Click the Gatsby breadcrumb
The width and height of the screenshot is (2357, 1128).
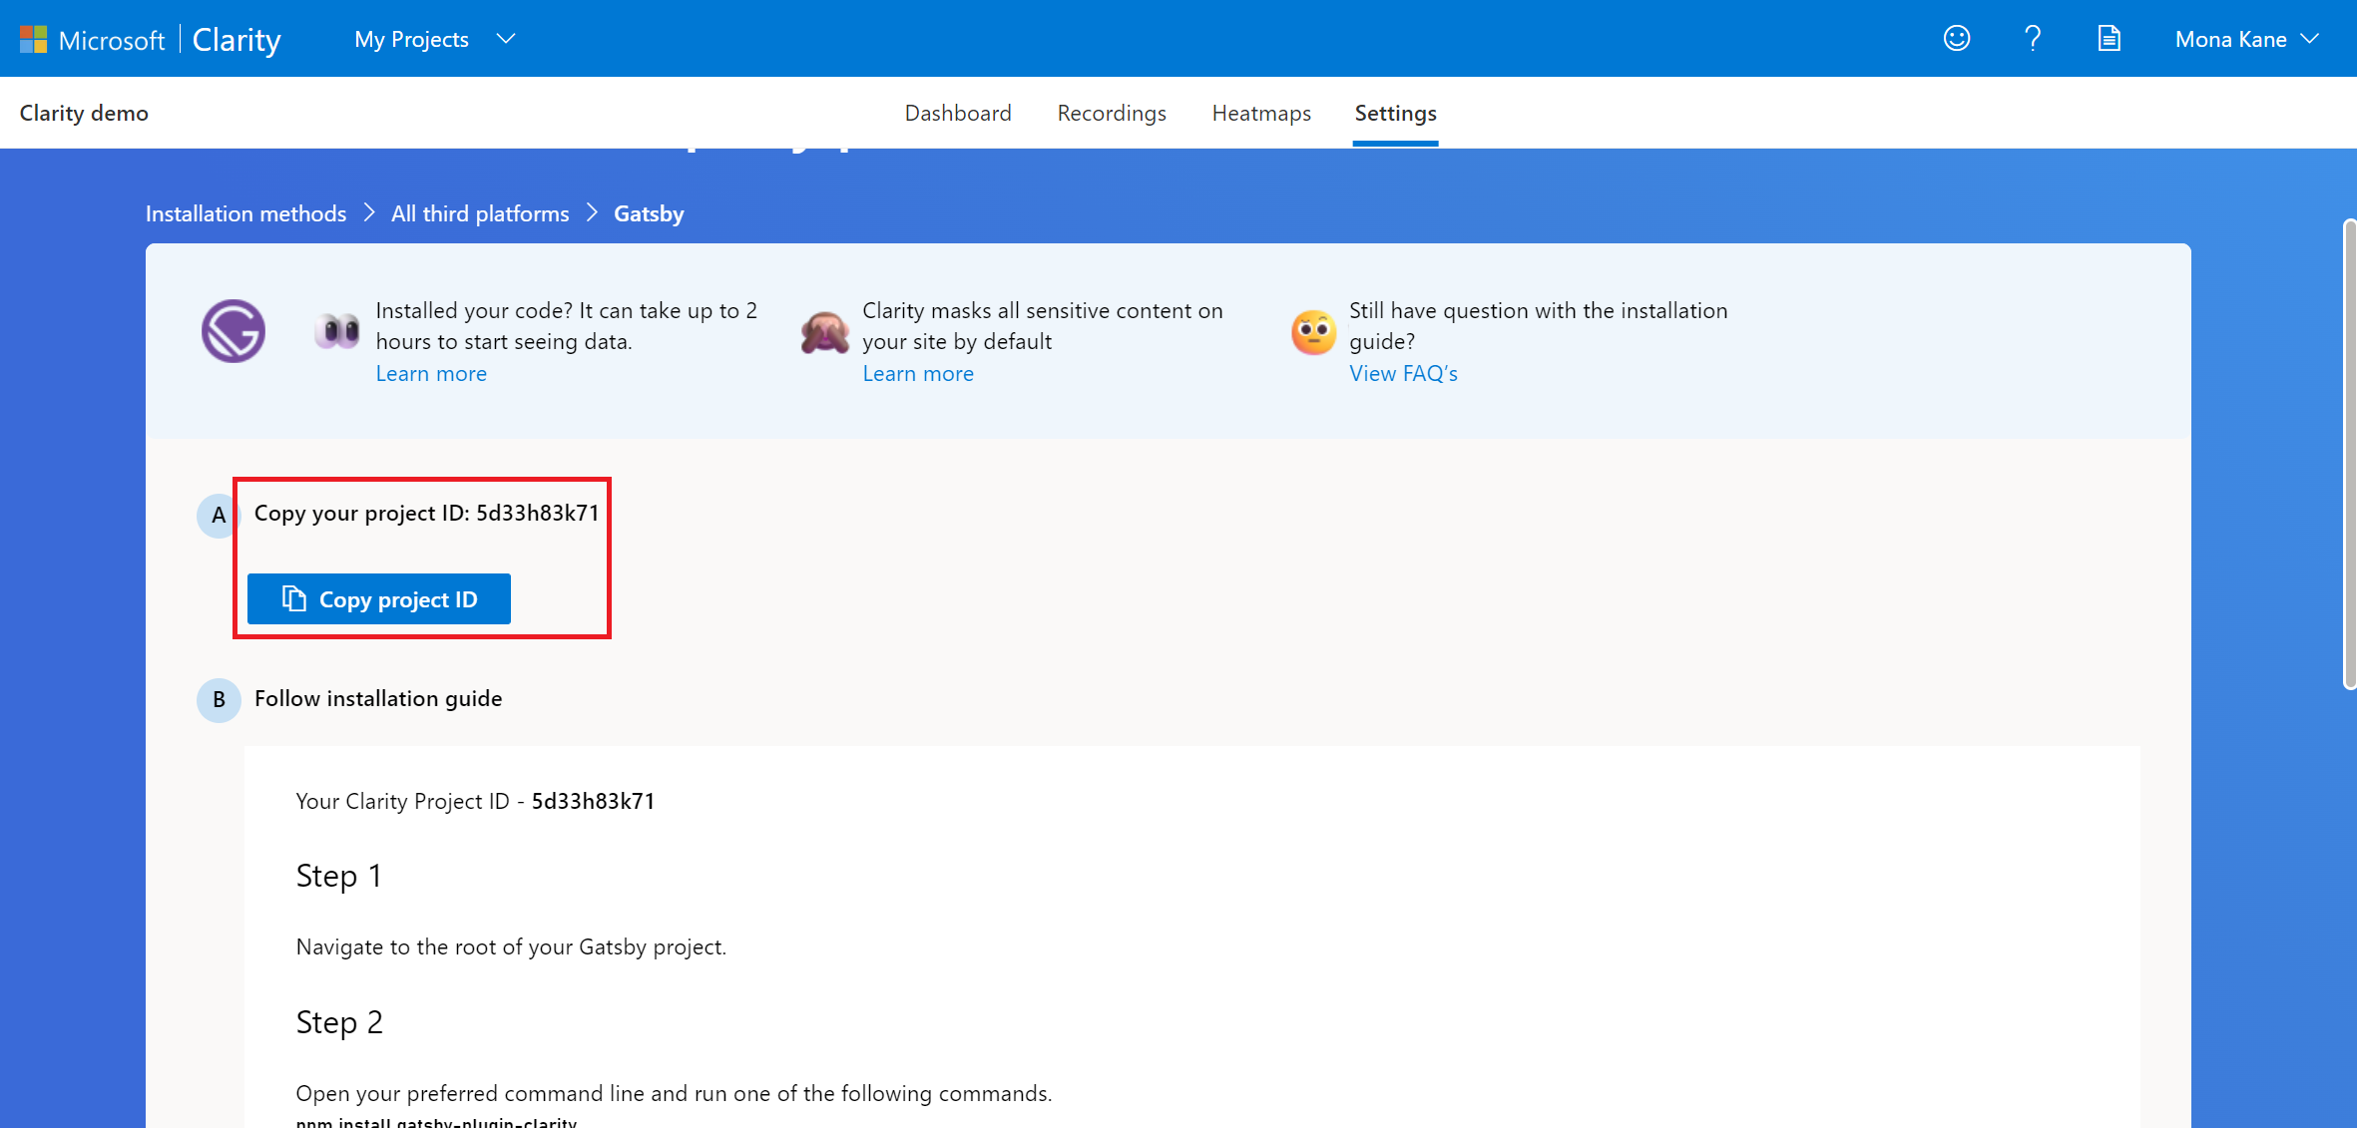pyautogui.click(x=649, y=213)
